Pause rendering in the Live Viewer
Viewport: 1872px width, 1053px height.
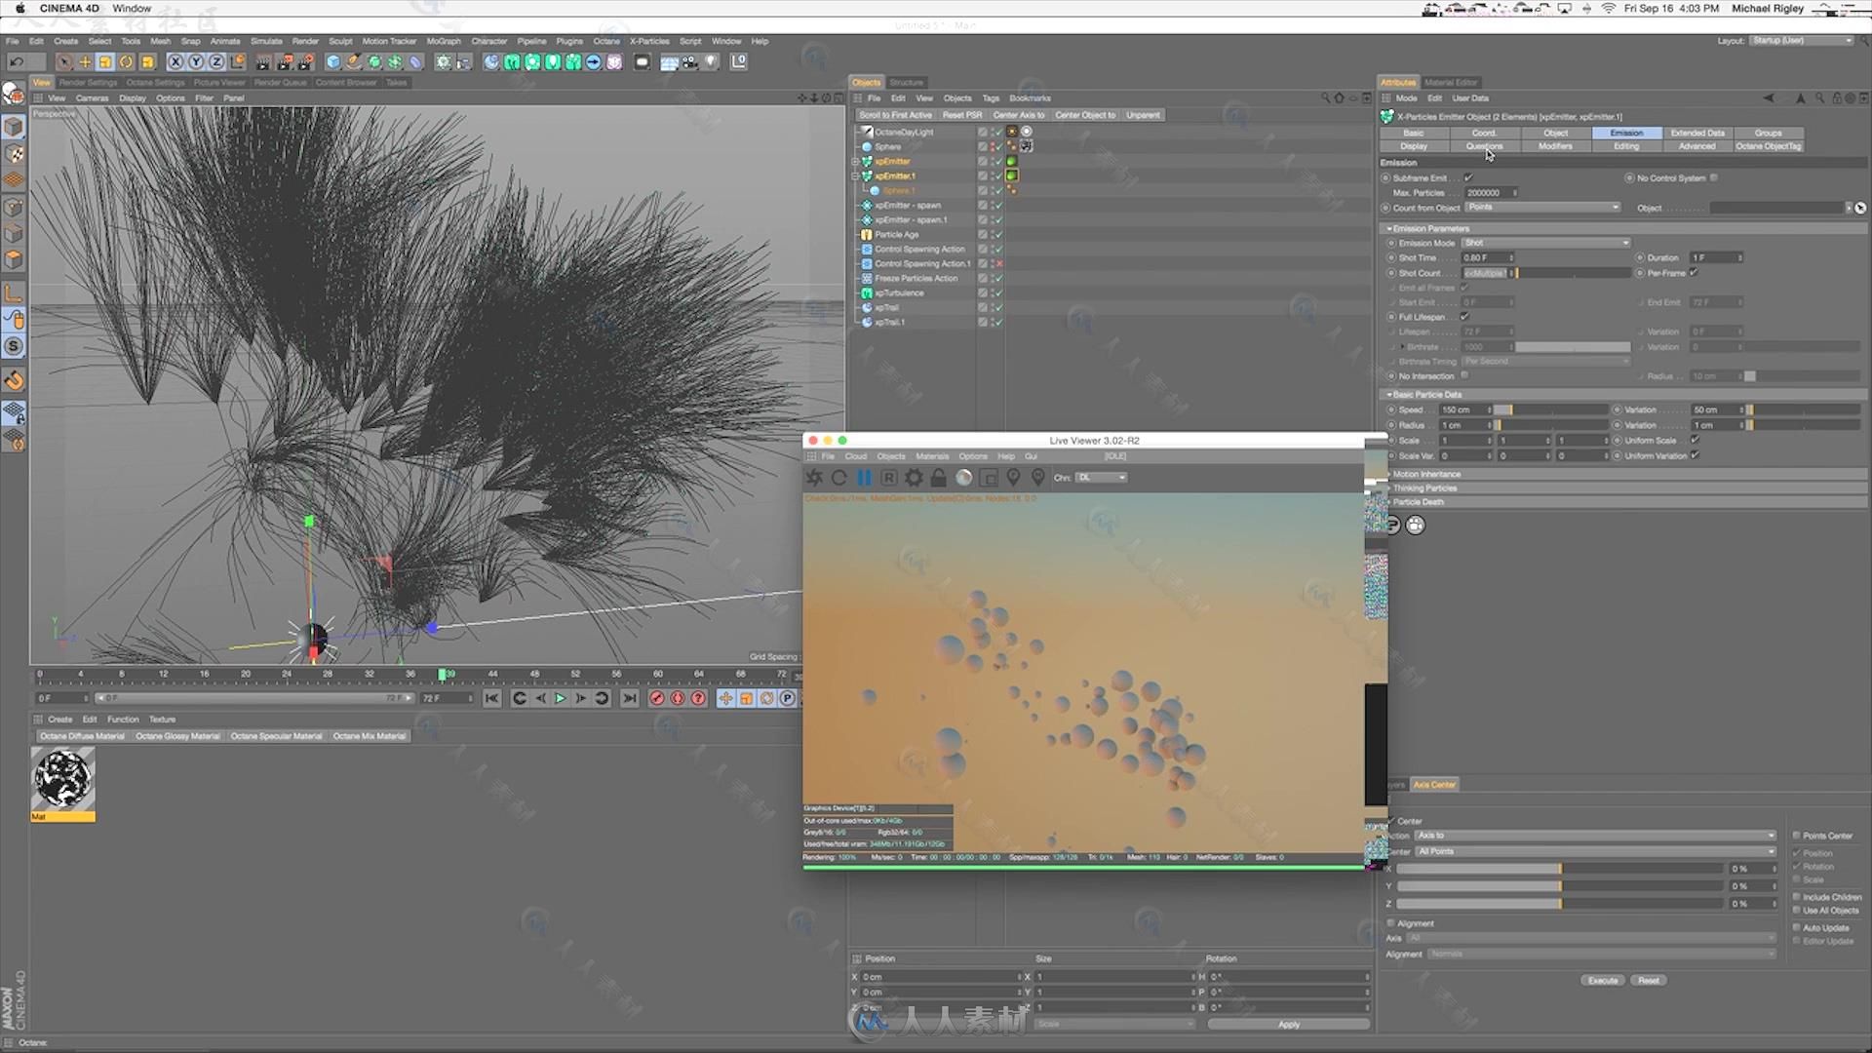864,478
